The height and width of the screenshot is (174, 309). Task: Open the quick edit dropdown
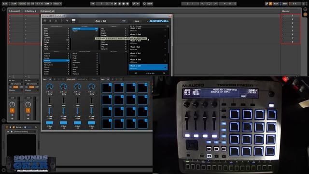pyautogui.click(x=83, y=79)
